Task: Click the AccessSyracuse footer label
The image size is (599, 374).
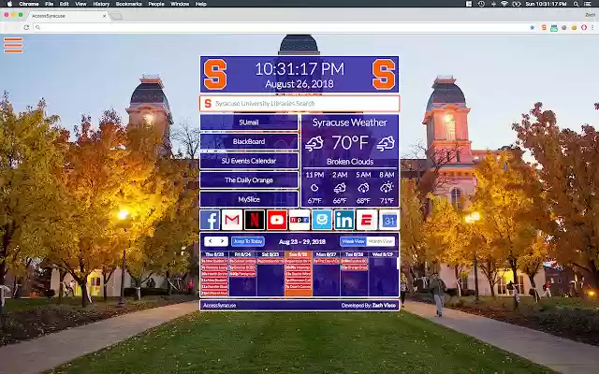Action: (x=219, y=306)
